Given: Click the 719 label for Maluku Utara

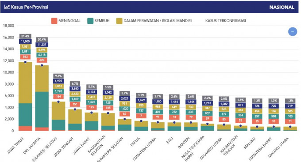Looking at the screenshot, I should point(290,106).
